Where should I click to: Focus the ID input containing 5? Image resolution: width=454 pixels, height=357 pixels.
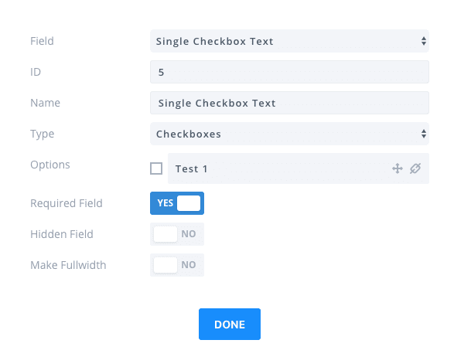pos(289,72)
